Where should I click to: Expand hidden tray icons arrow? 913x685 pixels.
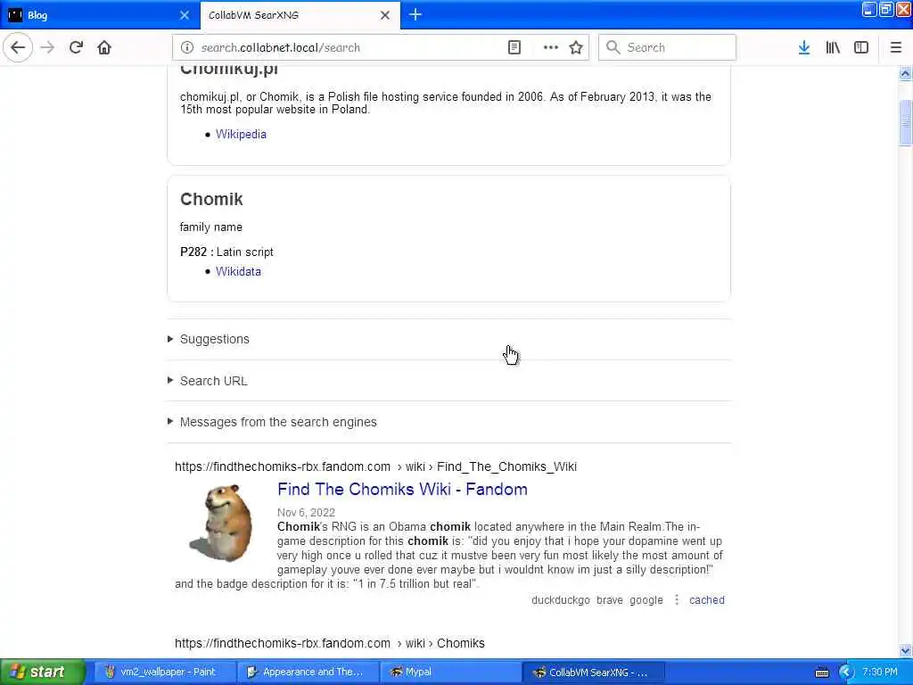(x=845, y=673)
